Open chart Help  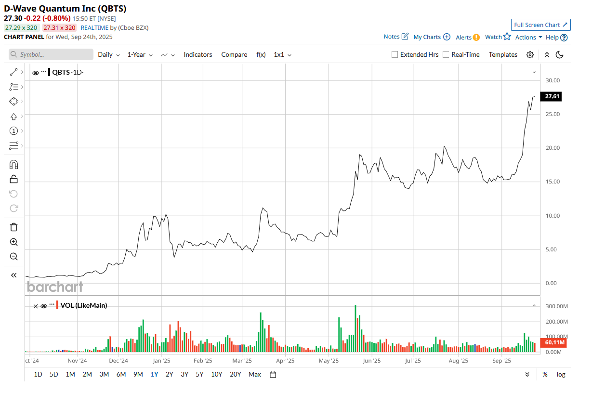[556, 37]
